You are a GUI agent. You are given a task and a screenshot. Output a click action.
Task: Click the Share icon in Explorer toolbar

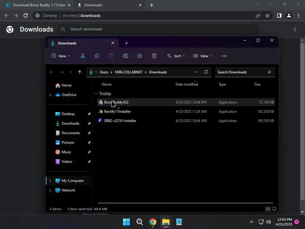coord(140,56)
